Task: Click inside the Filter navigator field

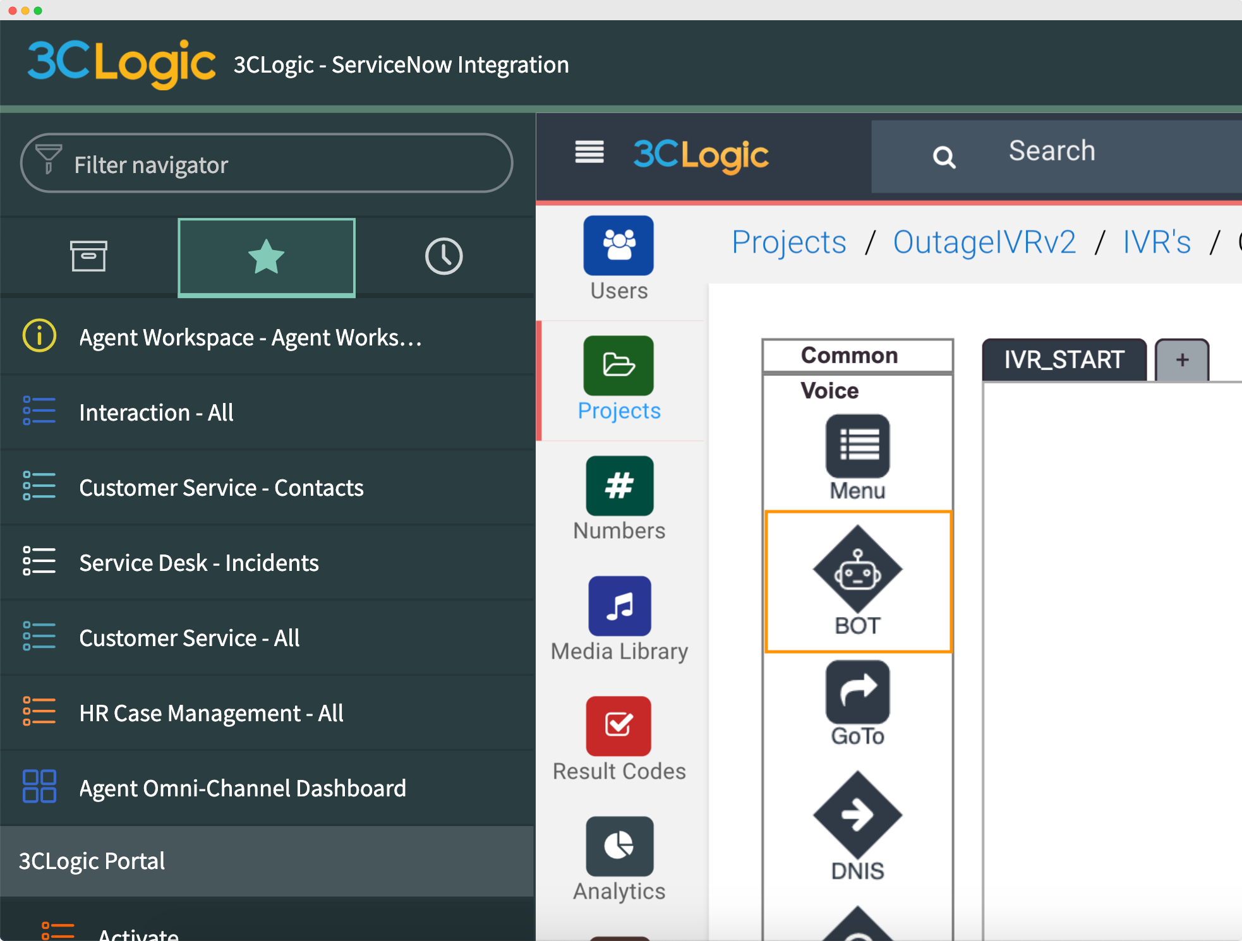Action: (x=265, y=164)
